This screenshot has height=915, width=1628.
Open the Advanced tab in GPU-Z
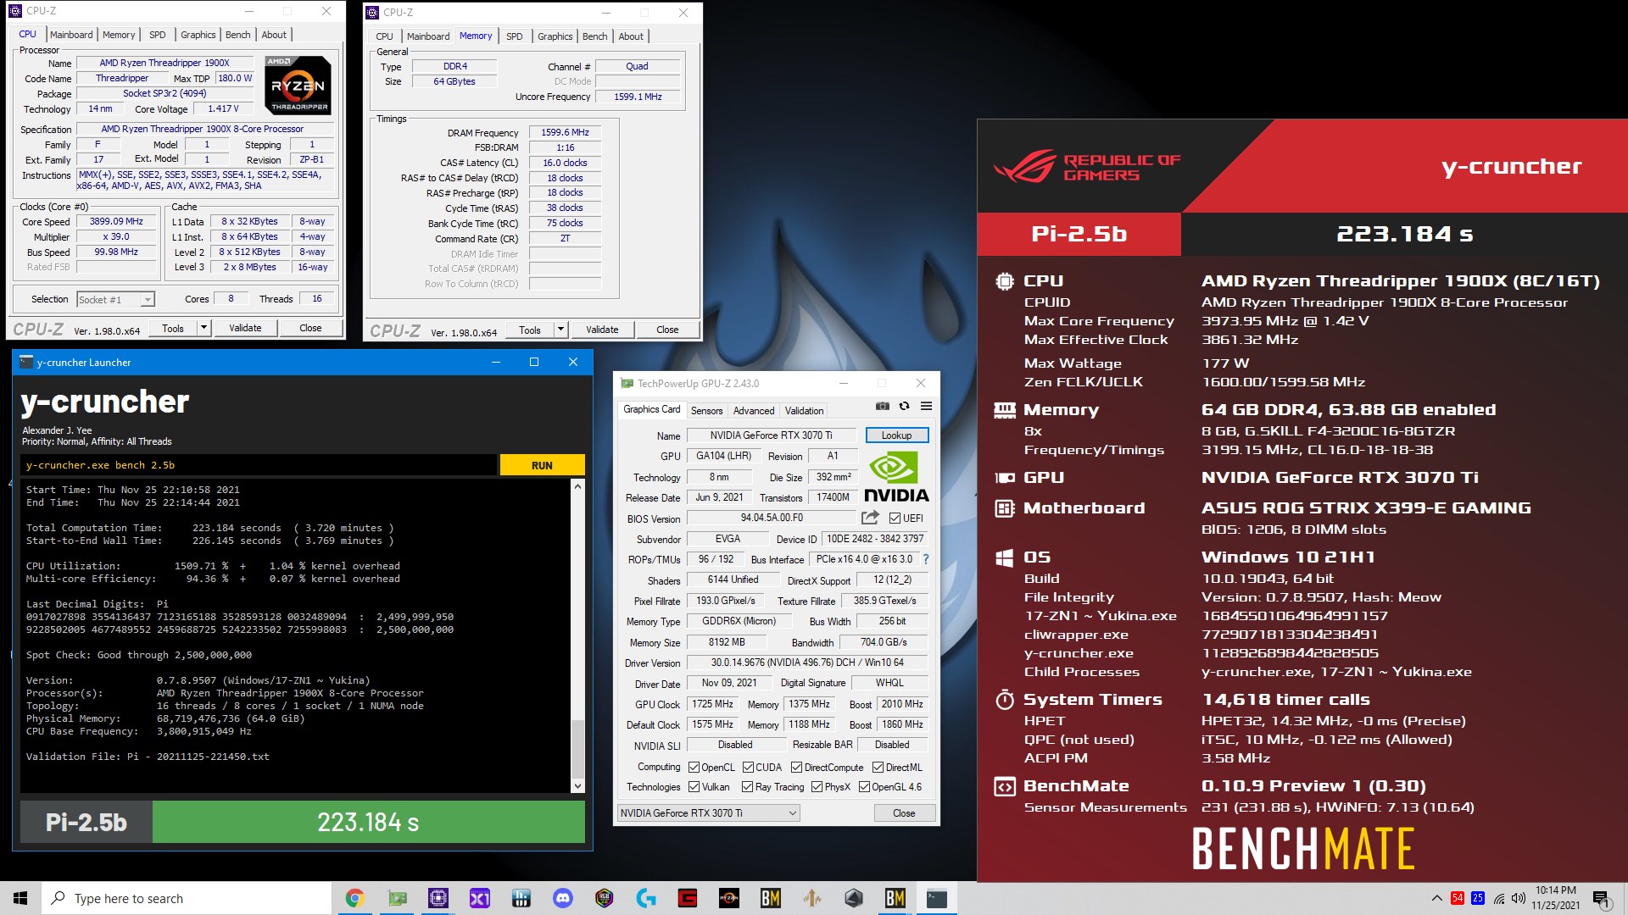pyautogui.click(x=754, y=411)
